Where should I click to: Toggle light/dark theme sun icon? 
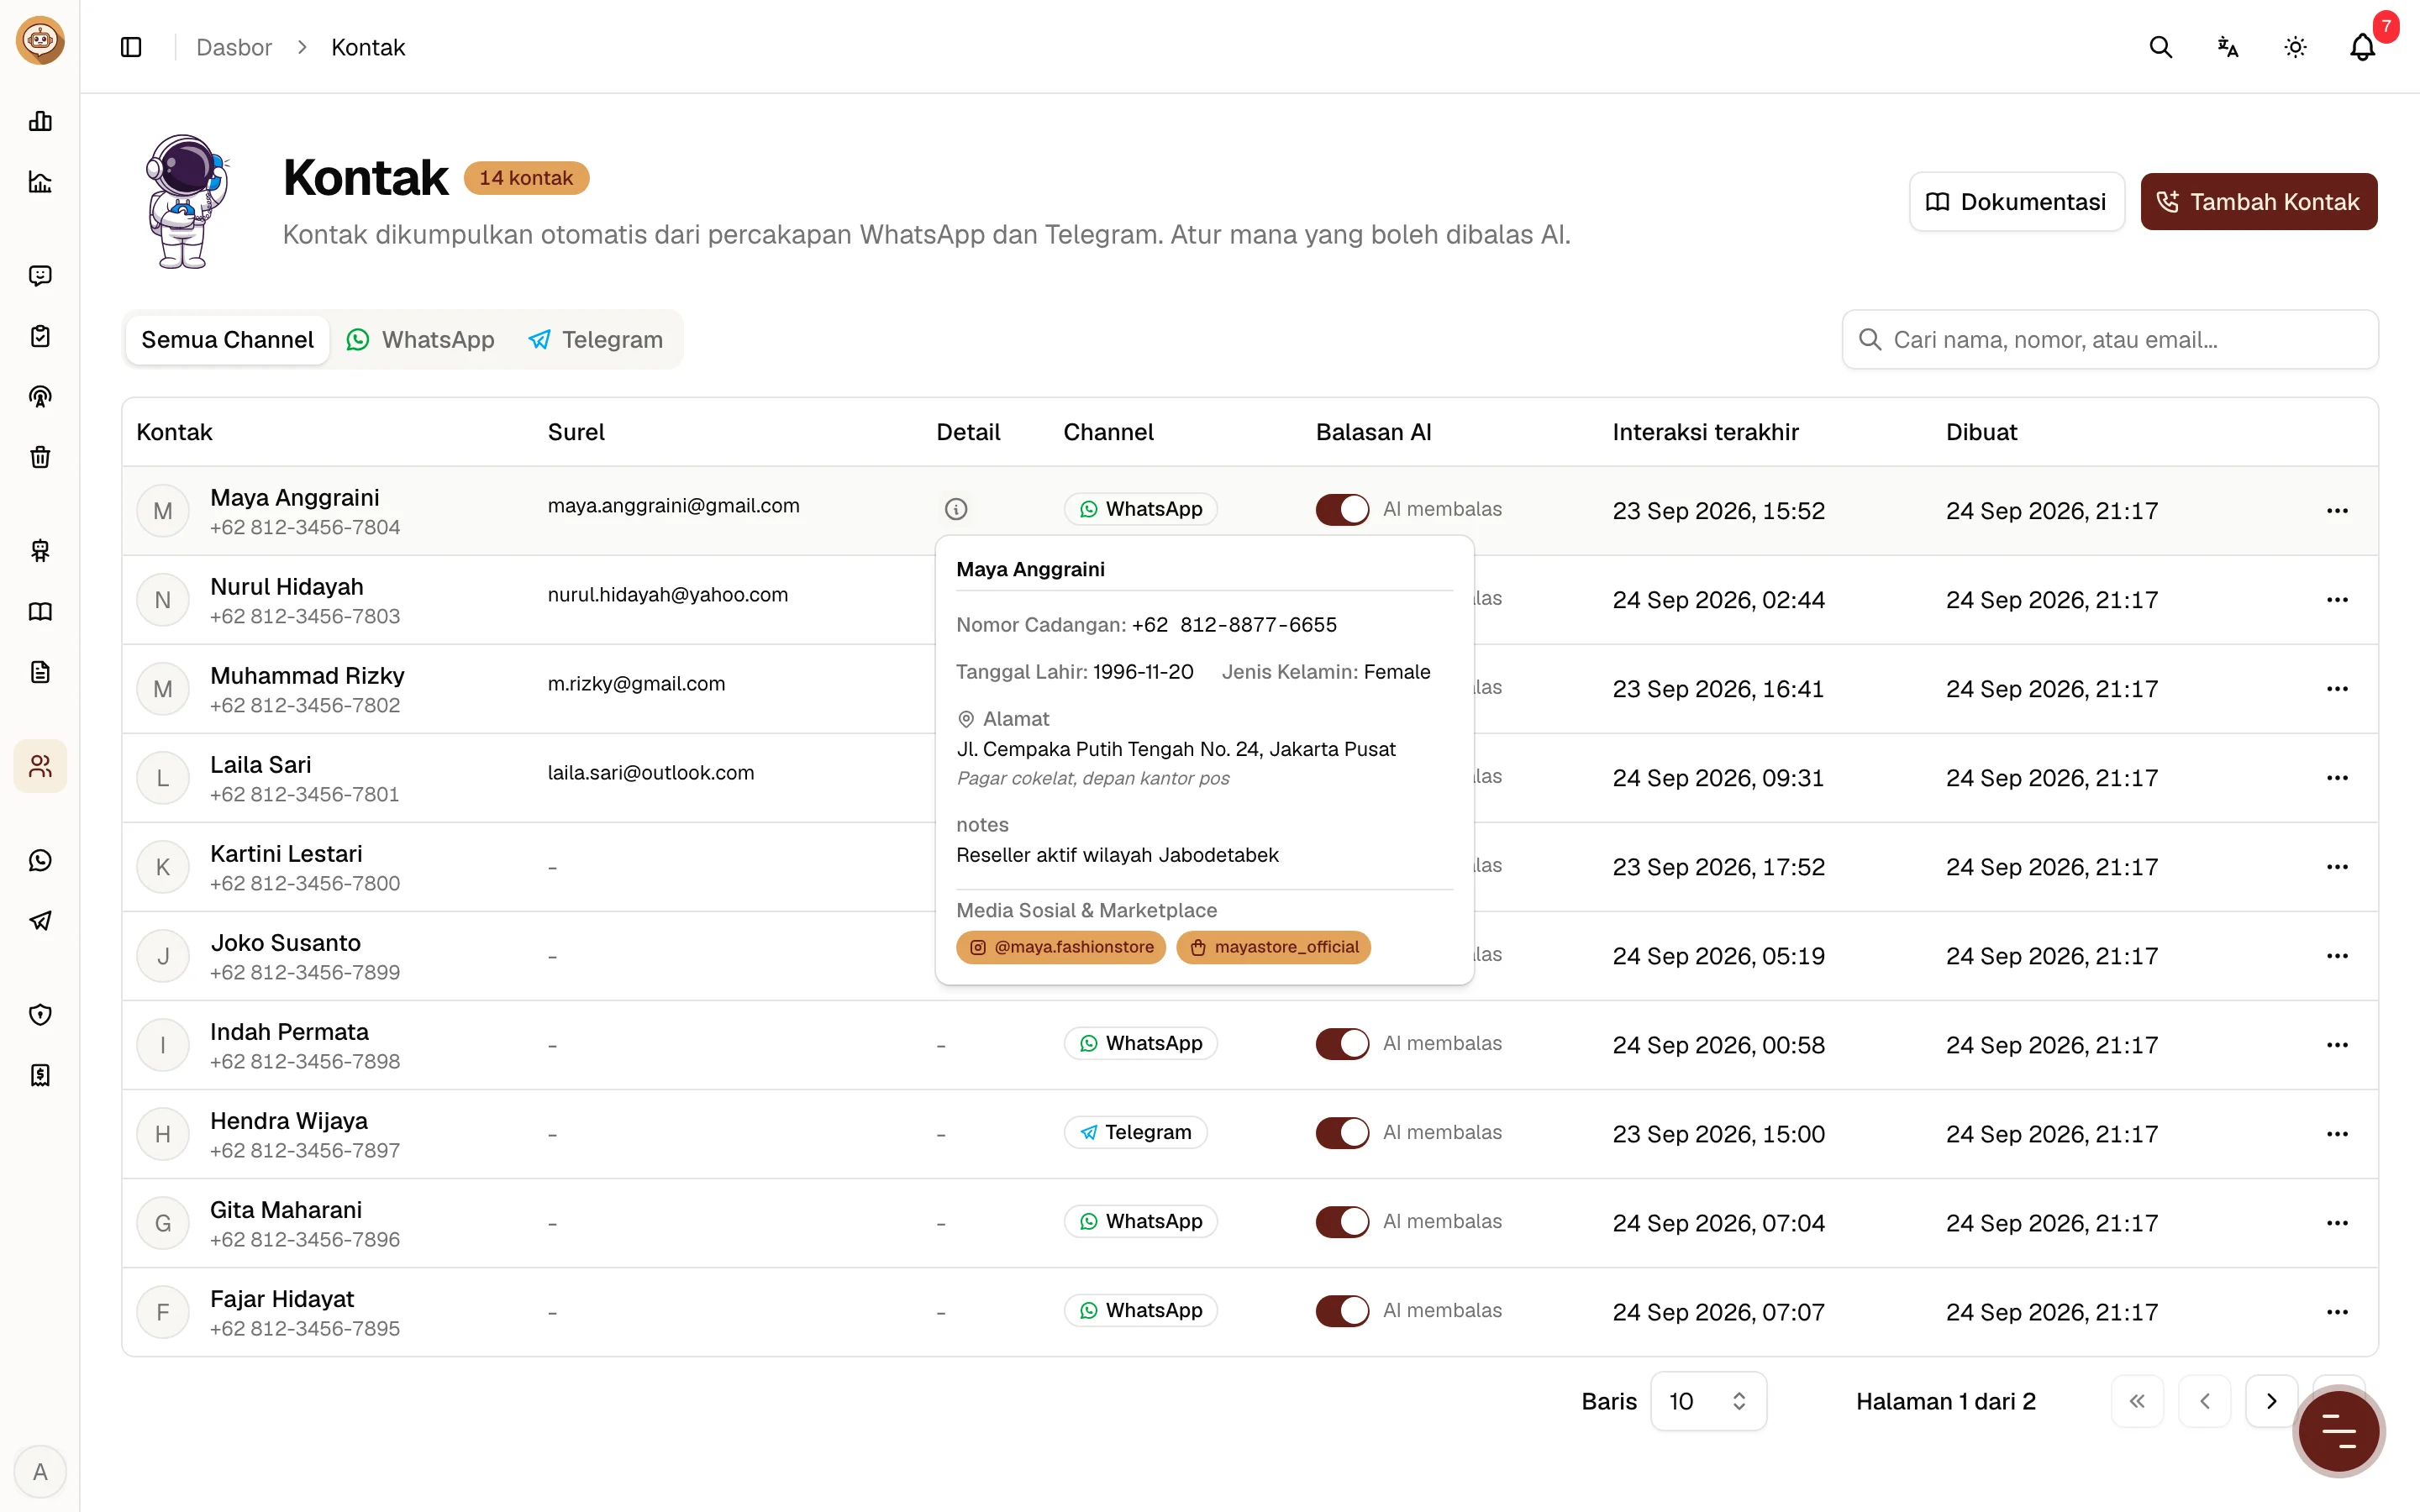click(2295, 47)
